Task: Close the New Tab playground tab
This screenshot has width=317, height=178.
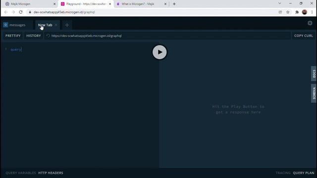Action: click(56, 25)
